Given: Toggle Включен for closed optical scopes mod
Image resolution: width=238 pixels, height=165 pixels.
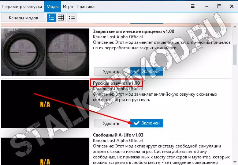Looking at the screenshot, I should [147, 71].
